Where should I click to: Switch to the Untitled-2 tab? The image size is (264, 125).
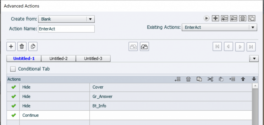(x=59, y=59)
